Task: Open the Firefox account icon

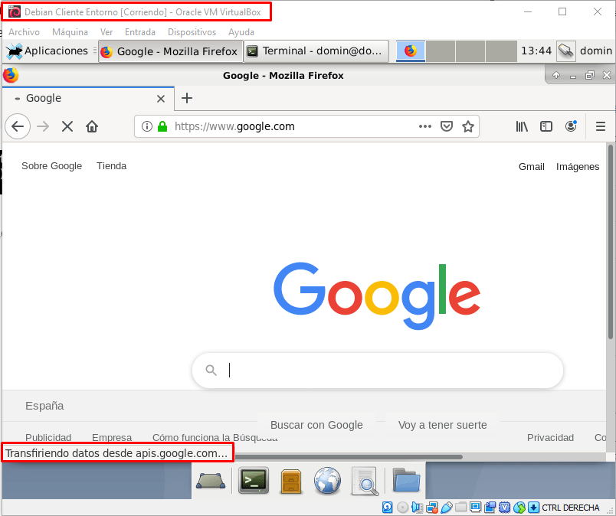Action: 571,127
